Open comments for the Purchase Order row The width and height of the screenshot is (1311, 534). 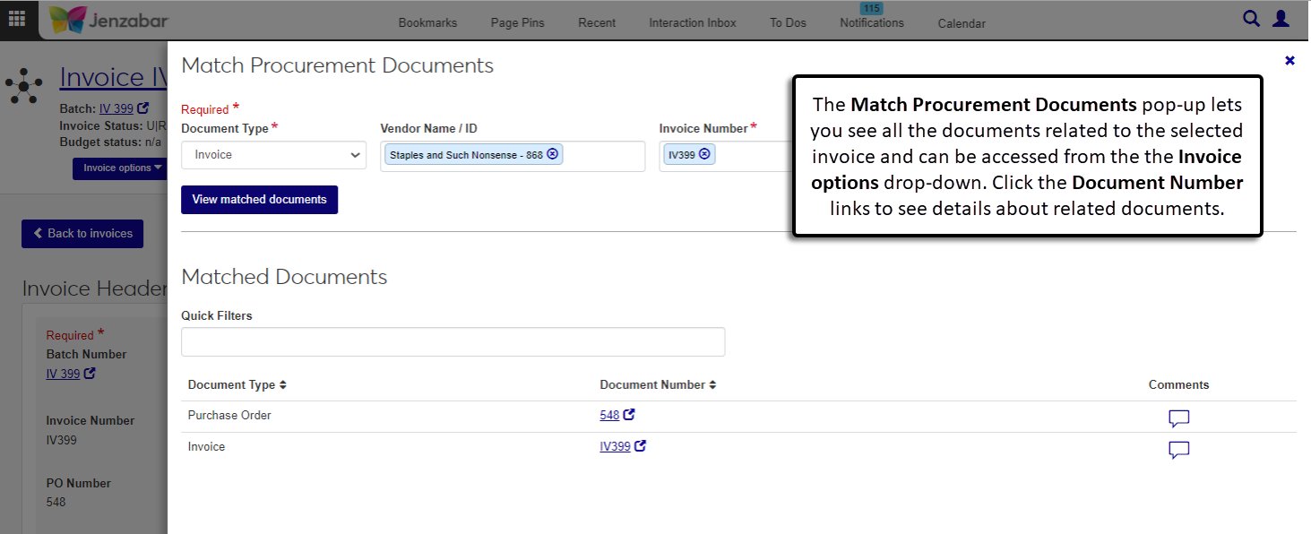click(1178, 418)
